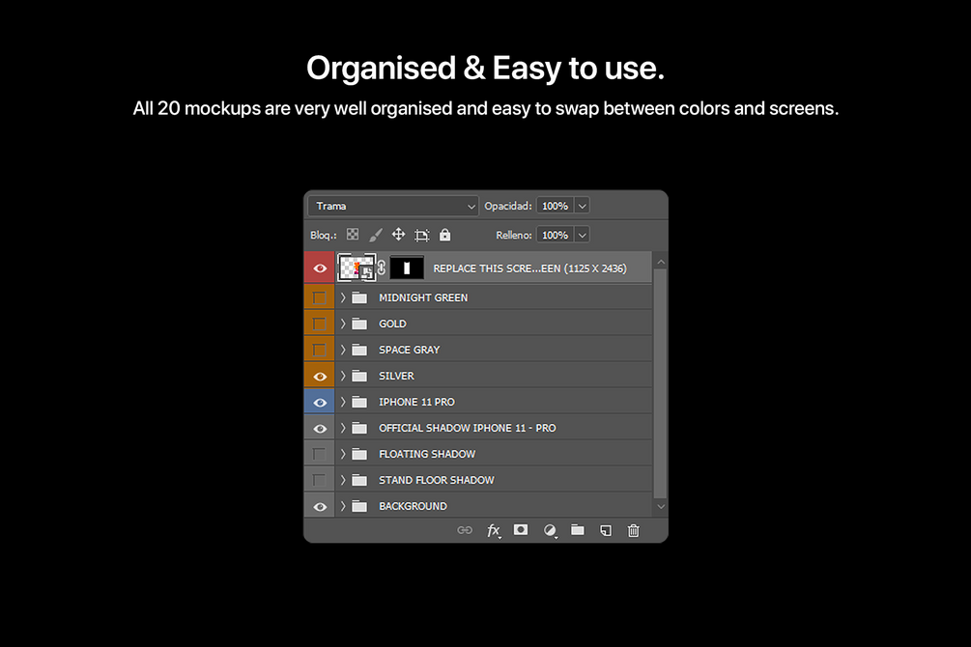This screenshot has width=971, height=647.
Task: Click the lock all padlock icon
Action: (x=444, y=235)
